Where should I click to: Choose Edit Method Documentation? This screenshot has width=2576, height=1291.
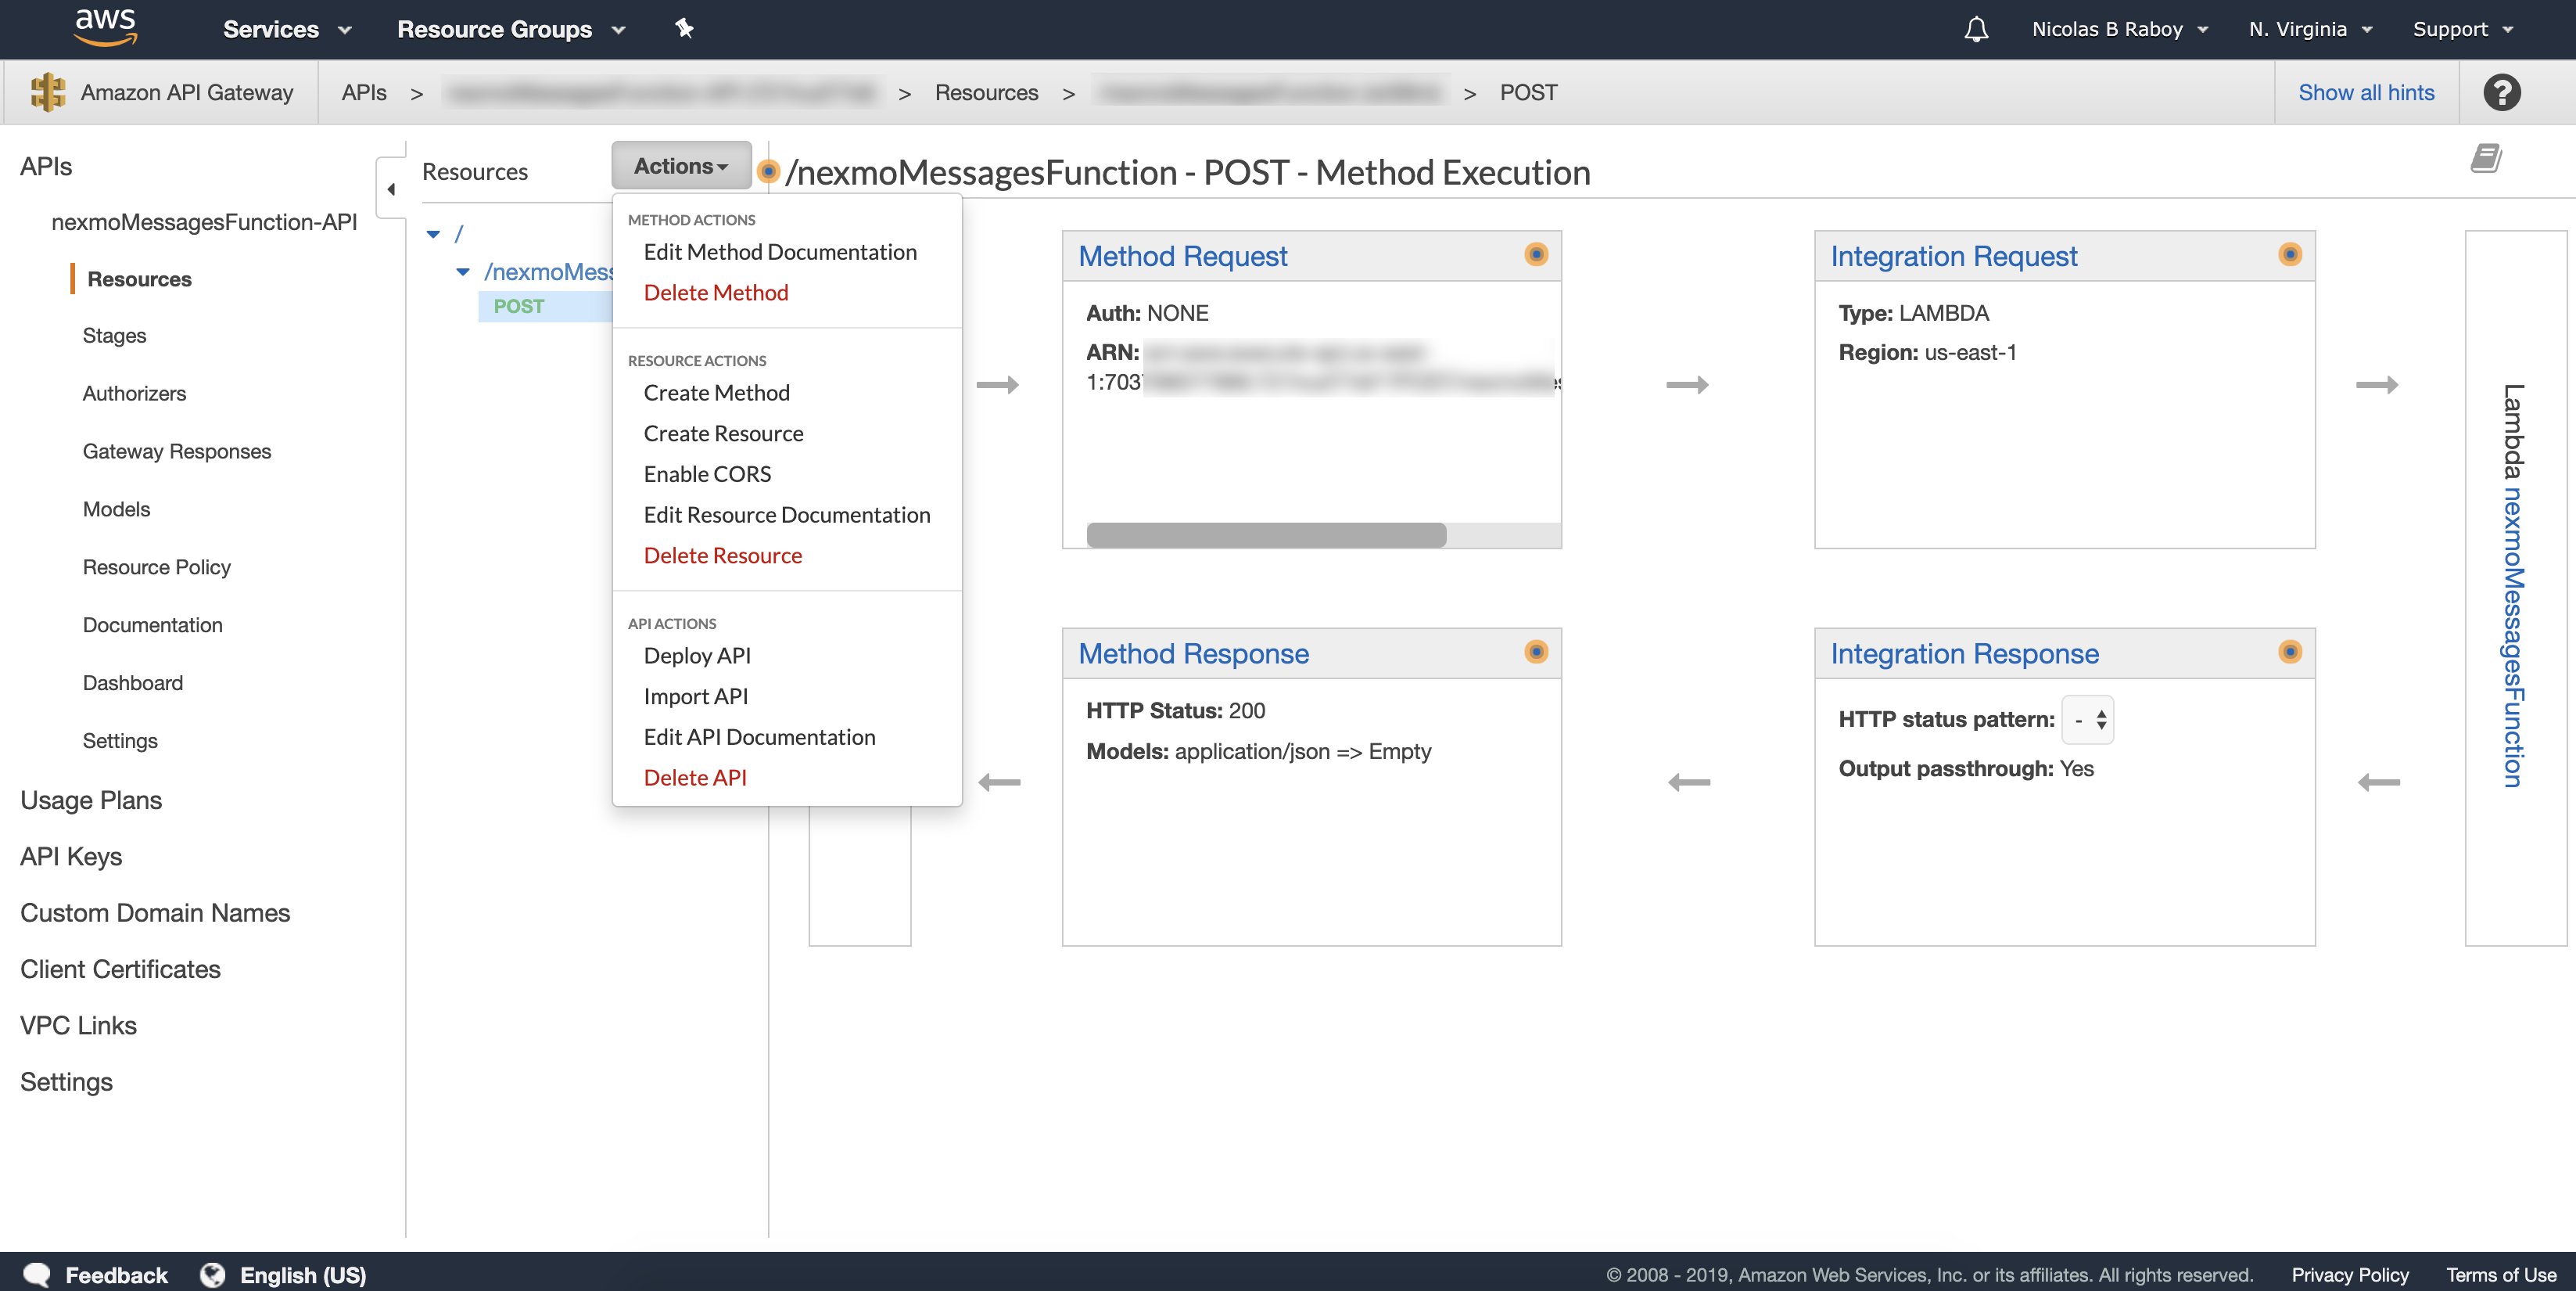pos(780,252)
